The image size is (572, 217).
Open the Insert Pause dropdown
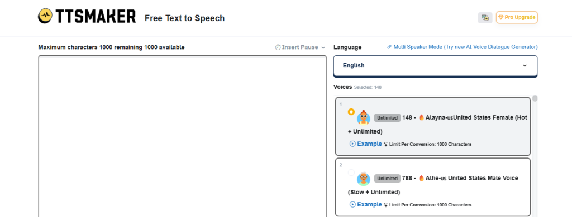300,47
